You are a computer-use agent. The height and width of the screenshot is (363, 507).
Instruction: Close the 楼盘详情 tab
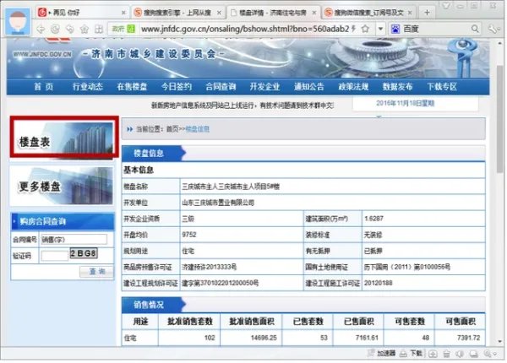tap(314, 13)
